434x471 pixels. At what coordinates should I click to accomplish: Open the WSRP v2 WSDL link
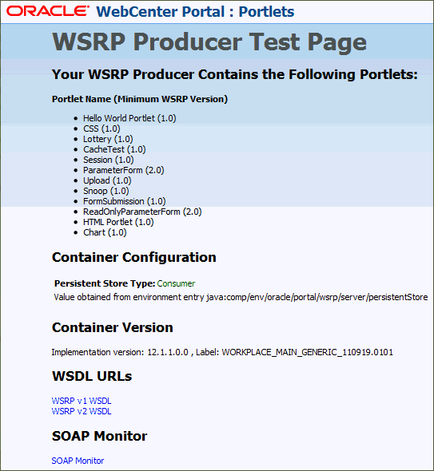coord(82,411)
